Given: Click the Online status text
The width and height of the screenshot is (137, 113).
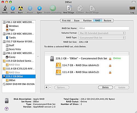Looking at the screenshot, I should pos(117,58).
